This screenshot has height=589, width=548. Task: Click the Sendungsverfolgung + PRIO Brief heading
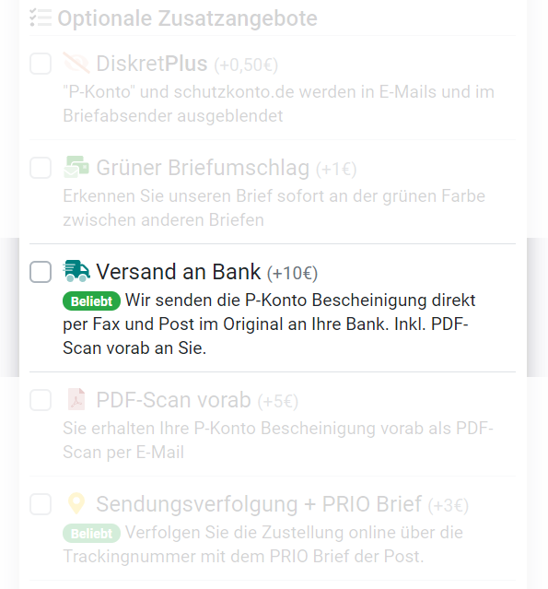[x=259, y=503]
